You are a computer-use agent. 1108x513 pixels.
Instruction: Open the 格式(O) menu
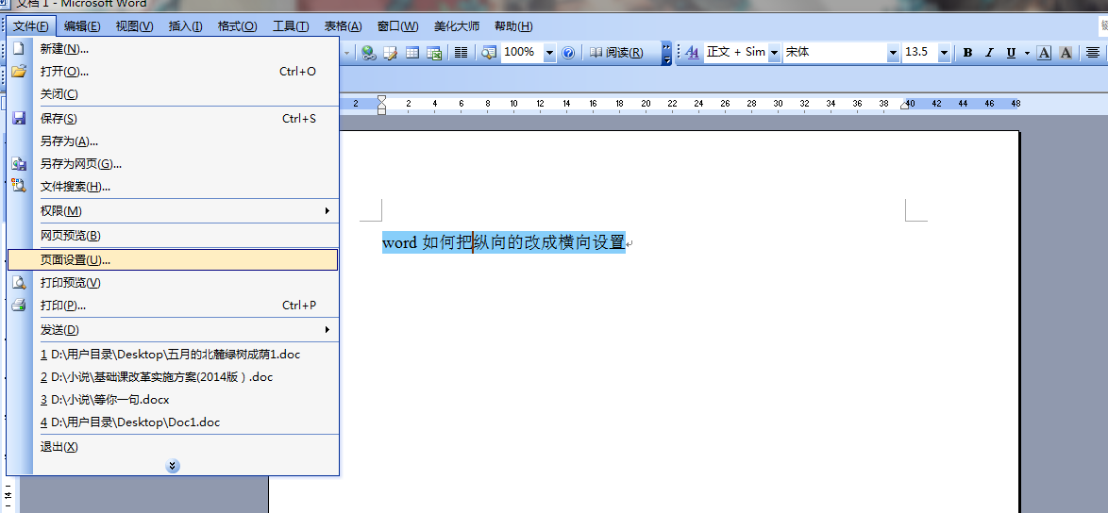point(238,26)
